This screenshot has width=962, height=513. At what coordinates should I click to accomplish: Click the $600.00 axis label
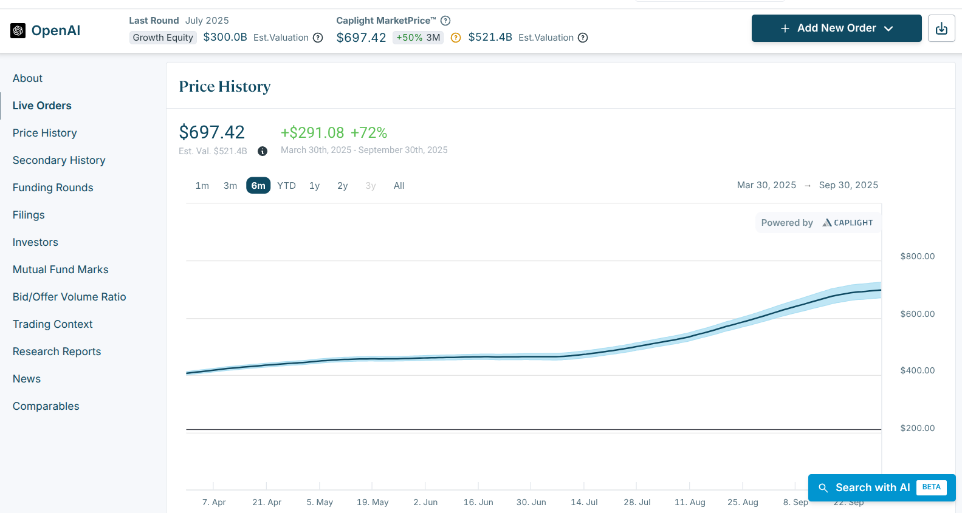[918, 314]
